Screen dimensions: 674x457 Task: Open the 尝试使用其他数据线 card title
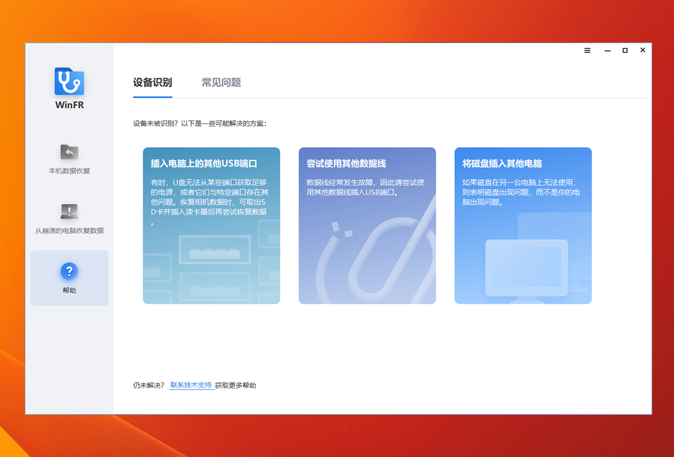(x=346, y=164)
